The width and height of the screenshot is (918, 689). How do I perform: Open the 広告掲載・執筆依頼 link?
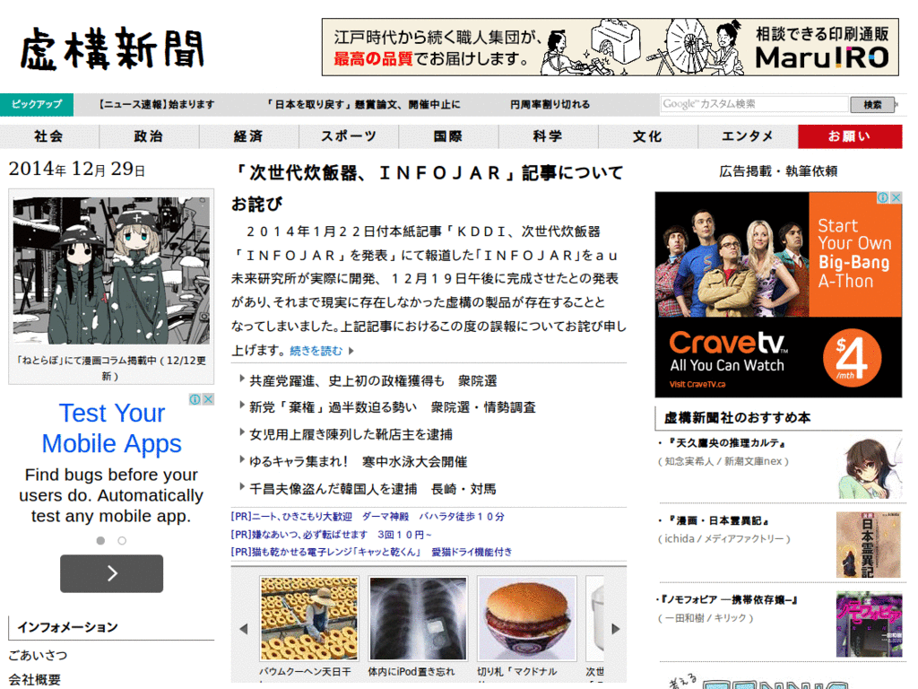pyautogui.click(x=778, y=171)
